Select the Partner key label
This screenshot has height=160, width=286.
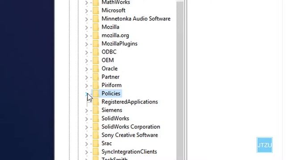click(110, 77)
